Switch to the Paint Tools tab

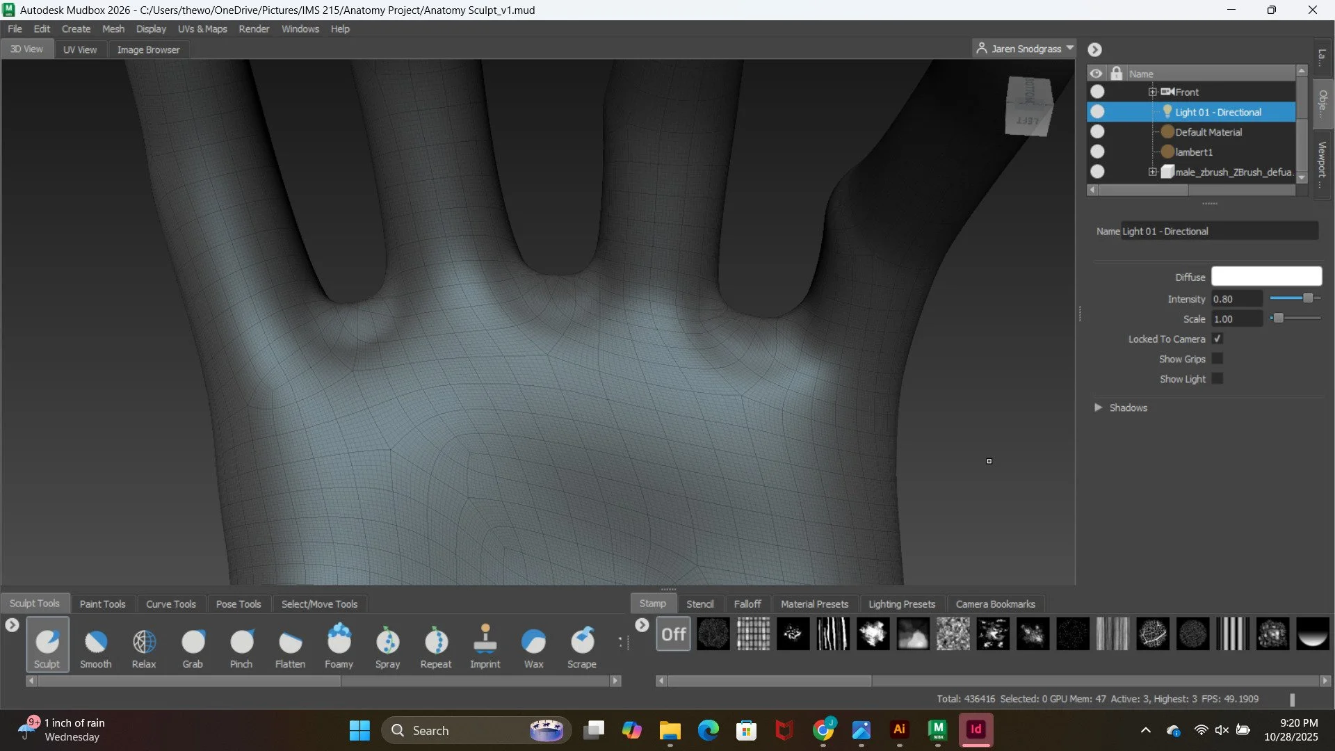pos(102,604)
